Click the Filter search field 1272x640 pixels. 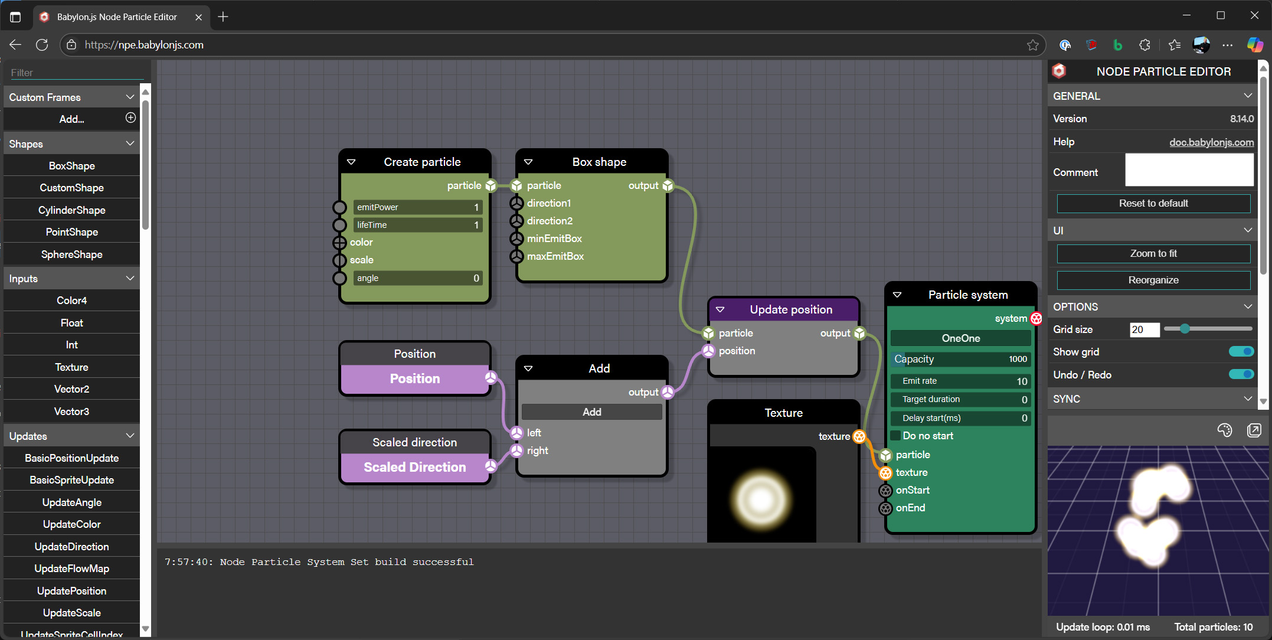tap(77, 73)
